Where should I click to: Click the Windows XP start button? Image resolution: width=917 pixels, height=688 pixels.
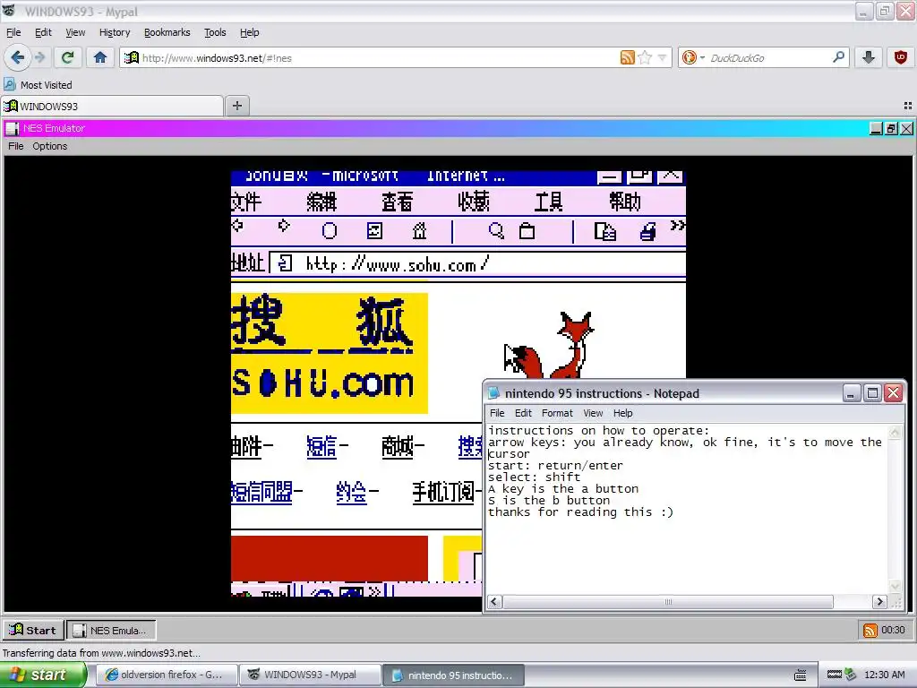[x=43, y=675]
